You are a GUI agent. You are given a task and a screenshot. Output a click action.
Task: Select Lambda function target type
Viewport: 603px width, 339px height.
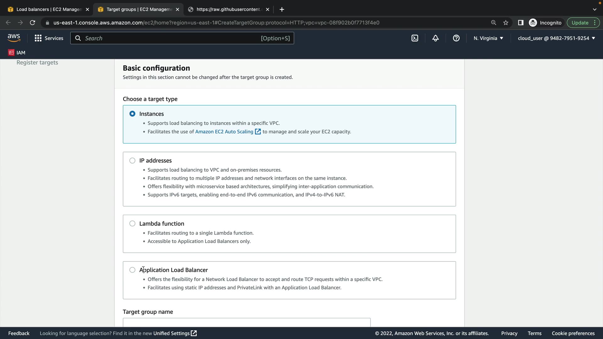pos(133,223)
